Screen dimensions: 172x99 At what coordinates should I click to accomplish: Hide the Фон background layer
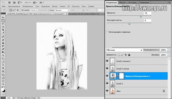(x=107, y=91)
